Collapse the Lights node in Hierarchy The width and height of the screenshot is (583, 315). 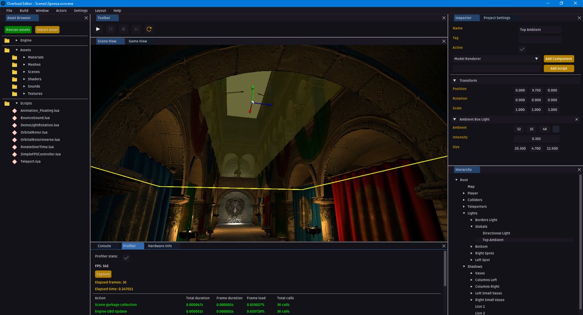click(x=464, y=213)
